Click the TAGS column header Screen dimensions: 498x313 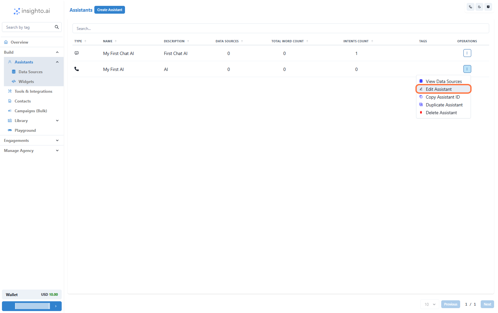point(423,41)
